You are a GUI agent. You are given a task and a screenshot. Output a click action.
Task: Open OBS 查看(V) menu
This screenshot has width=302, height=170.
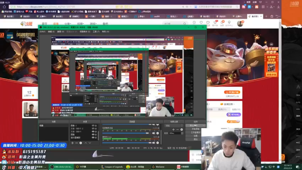pos(60,32)
